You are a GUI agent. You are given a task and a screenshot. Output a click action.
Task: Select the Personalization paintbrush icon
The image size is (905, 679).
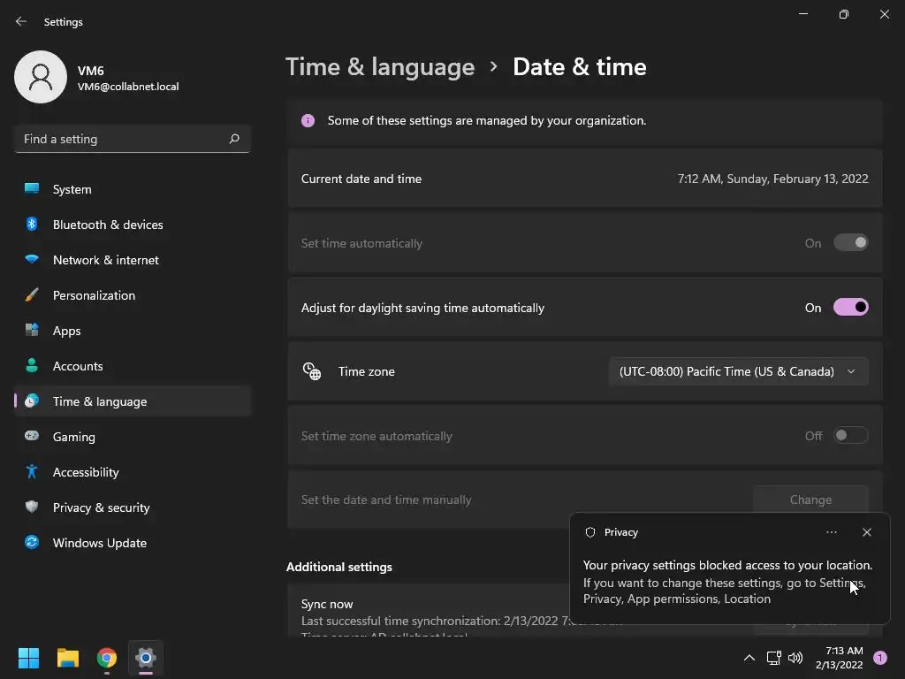click(32, 295)
